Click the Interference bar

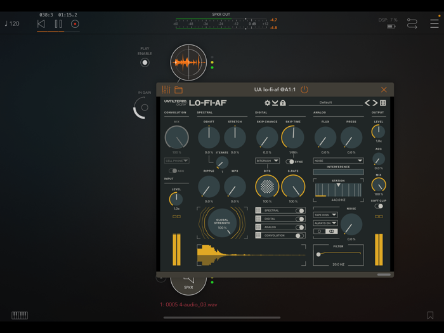(338, 172)
